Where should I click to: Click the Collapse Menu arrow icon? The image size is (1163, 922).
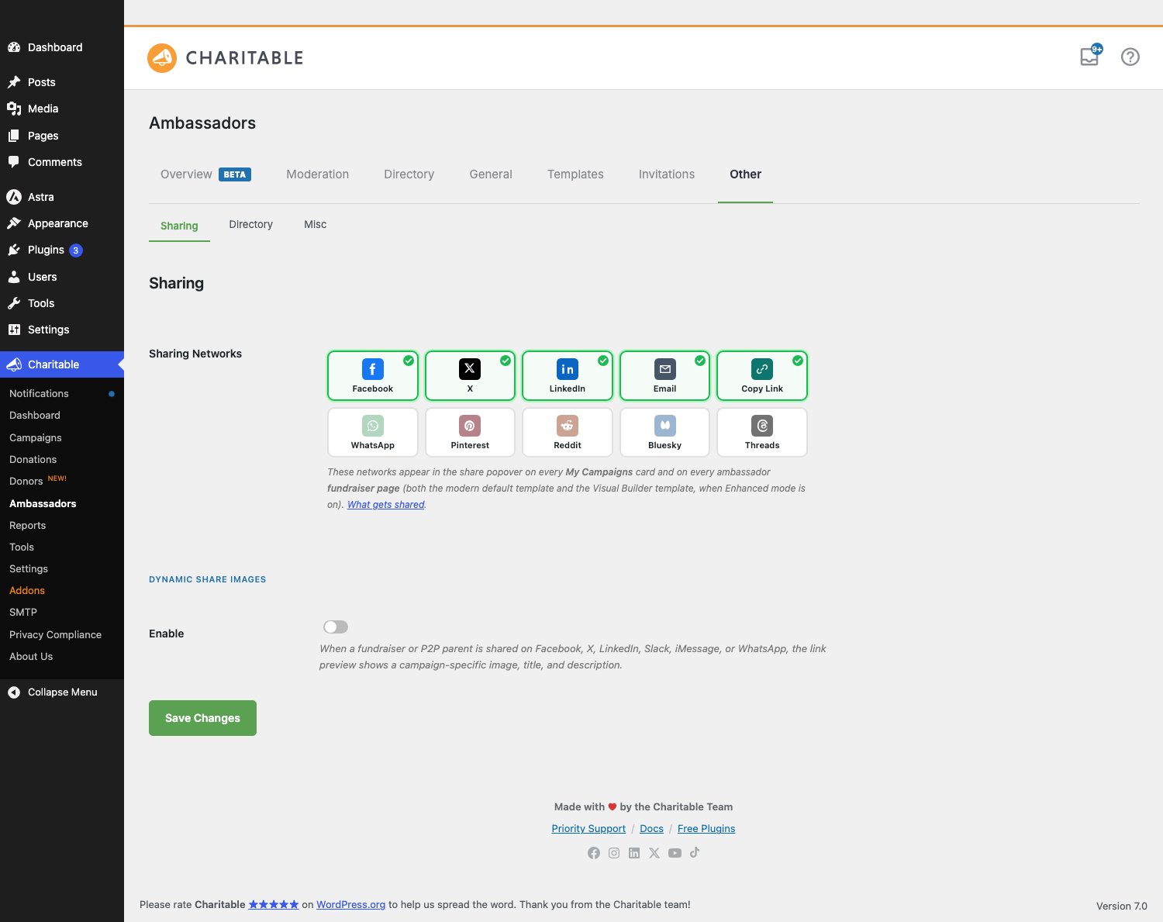[14, 692]
